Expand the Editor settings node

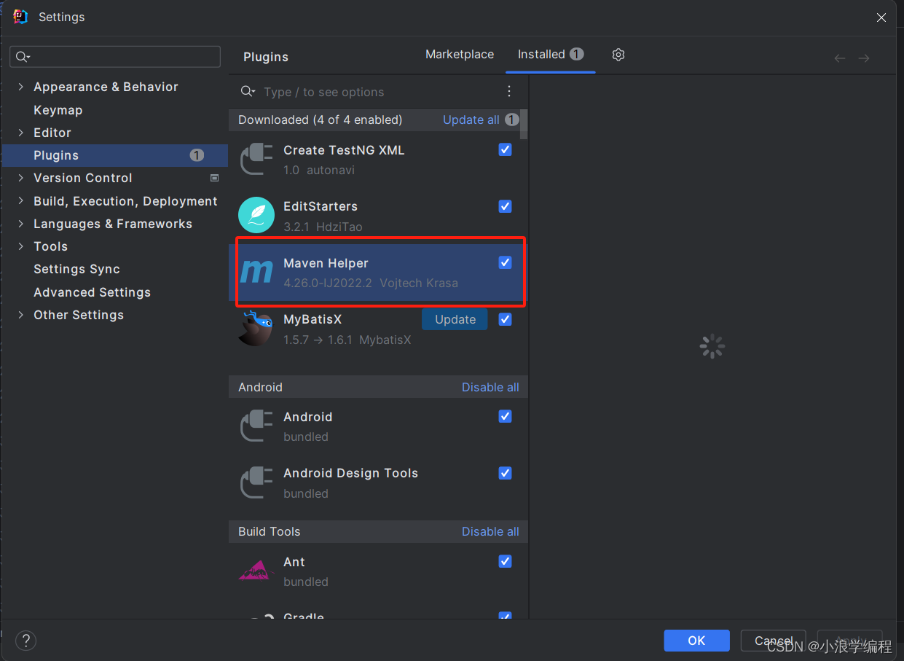click(x=20, y=133)
